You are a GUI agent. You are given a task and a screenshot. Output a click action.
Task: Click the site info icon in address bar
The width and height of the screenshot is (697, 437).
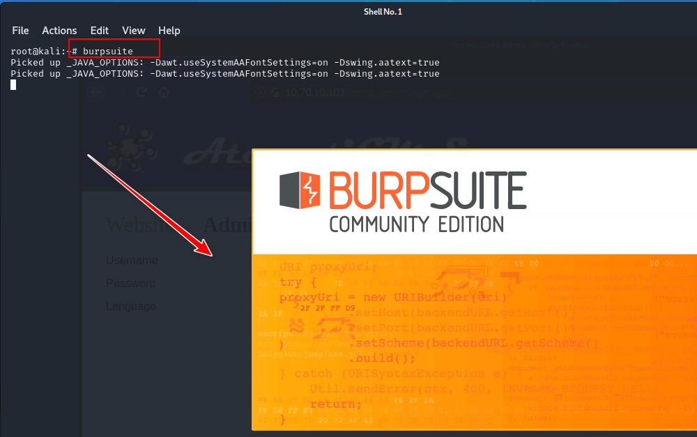tap(260, 93)
